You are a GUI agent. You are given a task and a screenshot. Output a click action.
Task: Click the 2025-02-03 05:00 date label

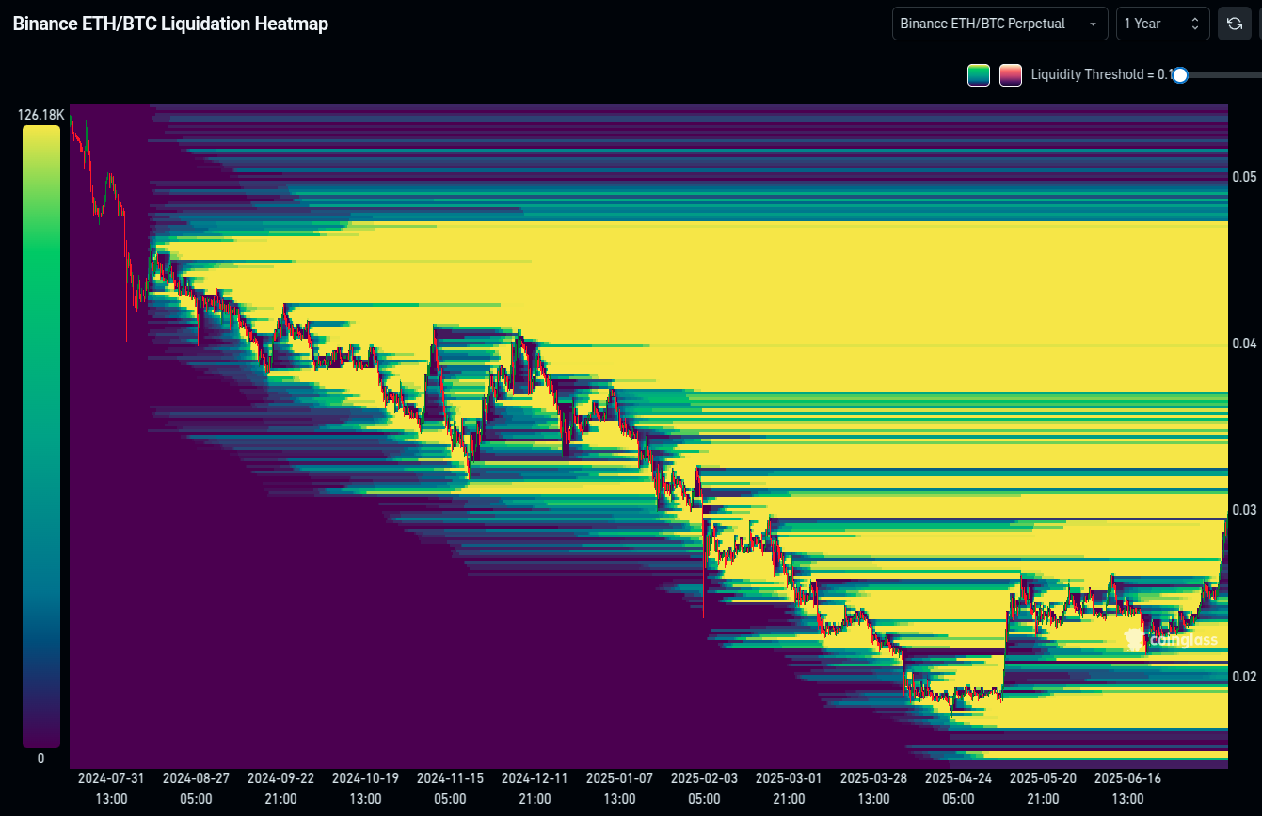click(704, 789)
